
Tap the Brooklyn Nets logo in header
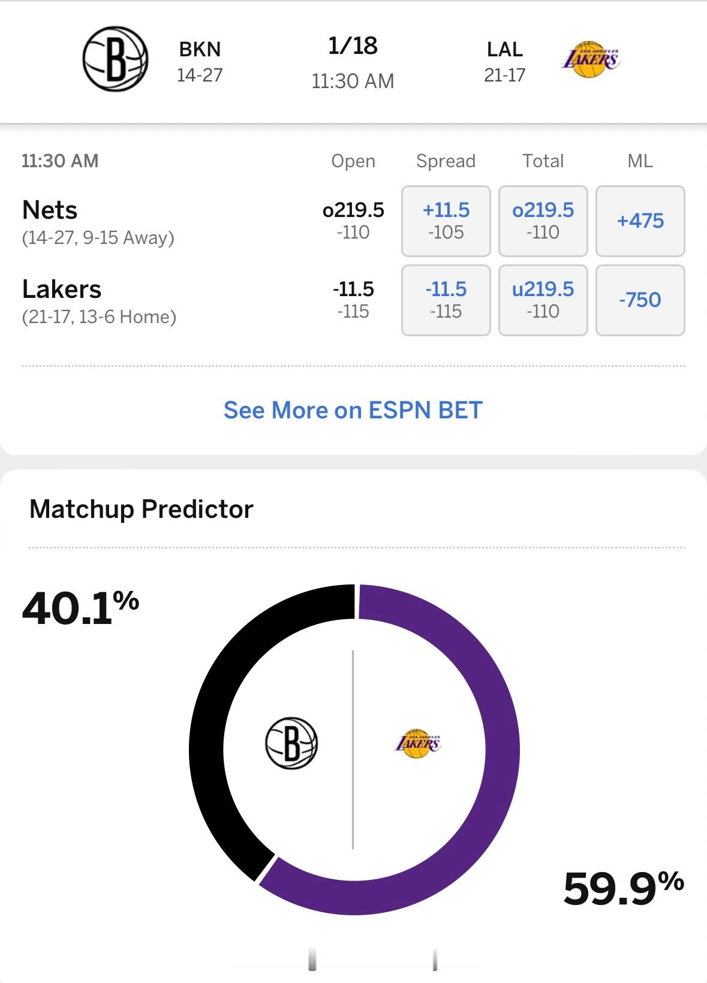click(115, 59)
